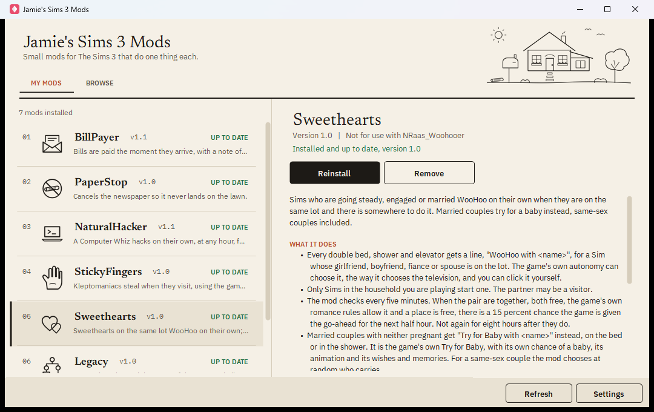Maximize the application window
Screen dimensions: 654x412
(x=607, y=9)
